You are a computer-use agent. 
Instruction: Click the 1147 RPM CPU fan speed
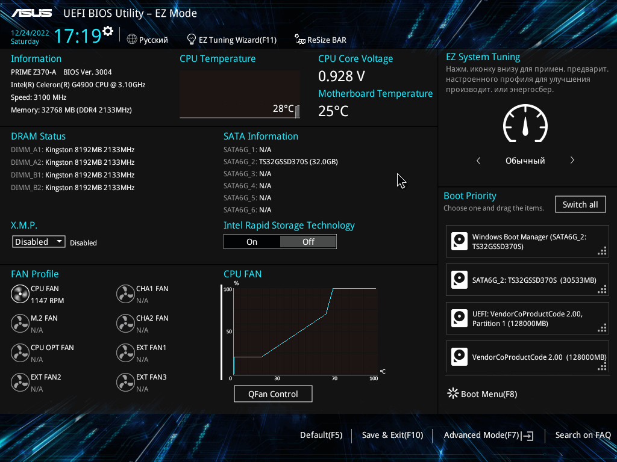[x=47, y=301]
